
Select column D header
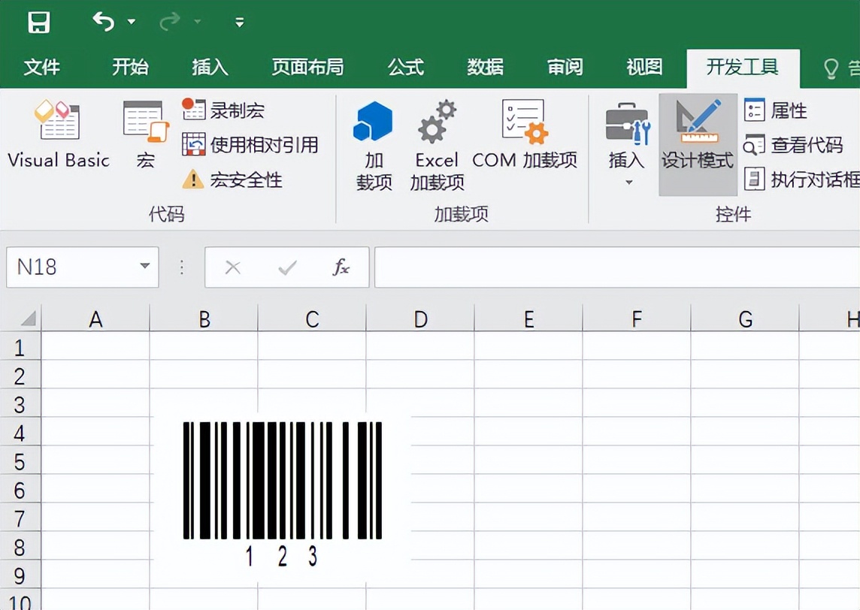tap(420, 319)
